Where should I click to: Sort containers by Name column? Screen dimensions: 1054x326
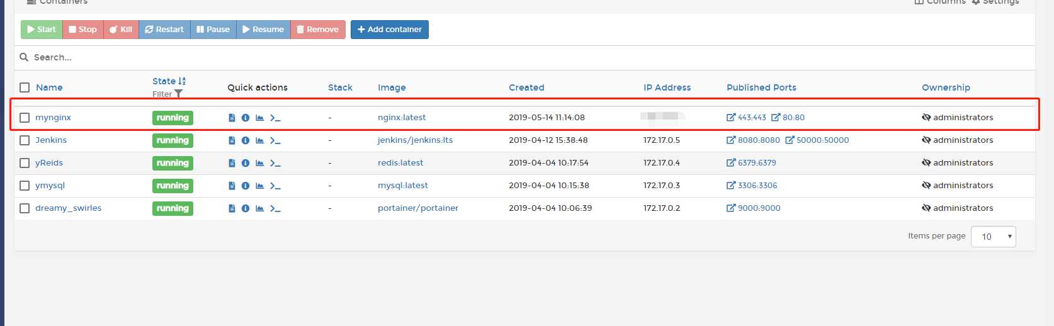point(49,87)
